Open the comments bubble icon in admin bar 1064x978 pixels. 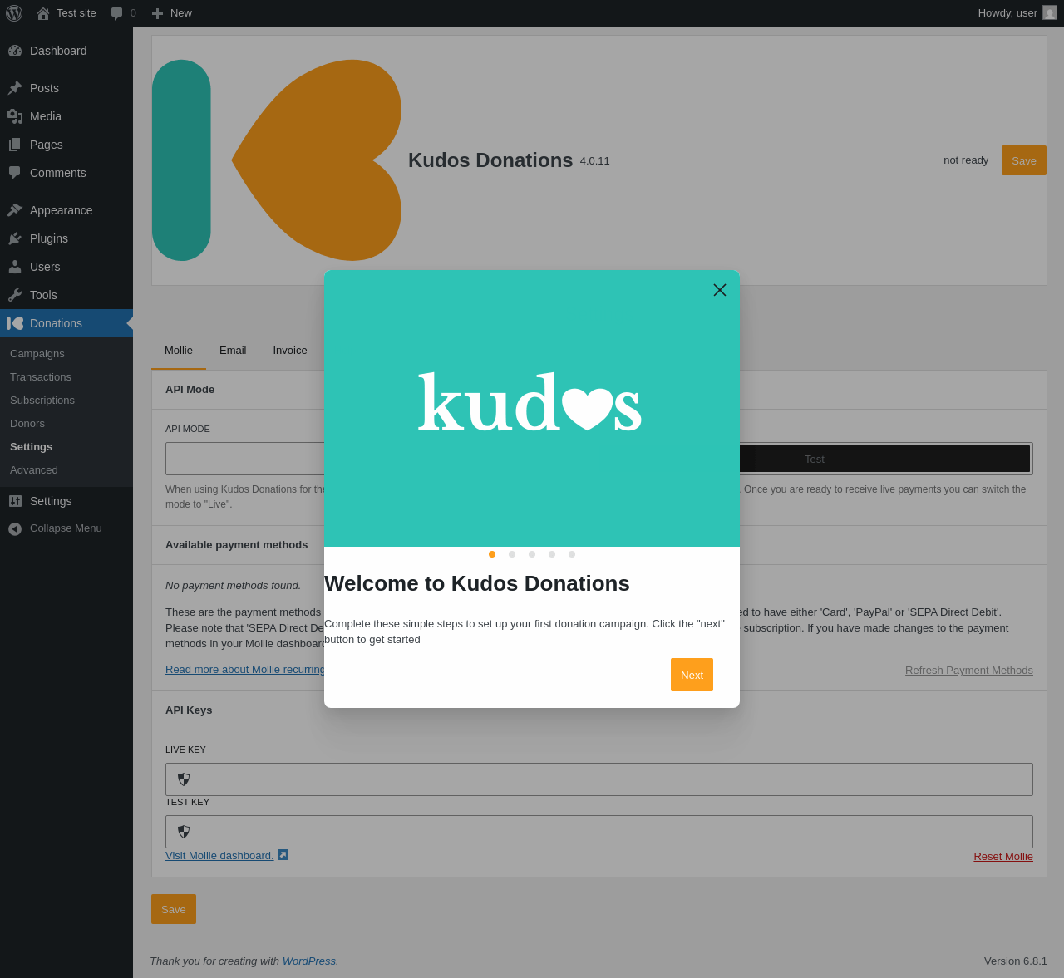click(117, 13)
